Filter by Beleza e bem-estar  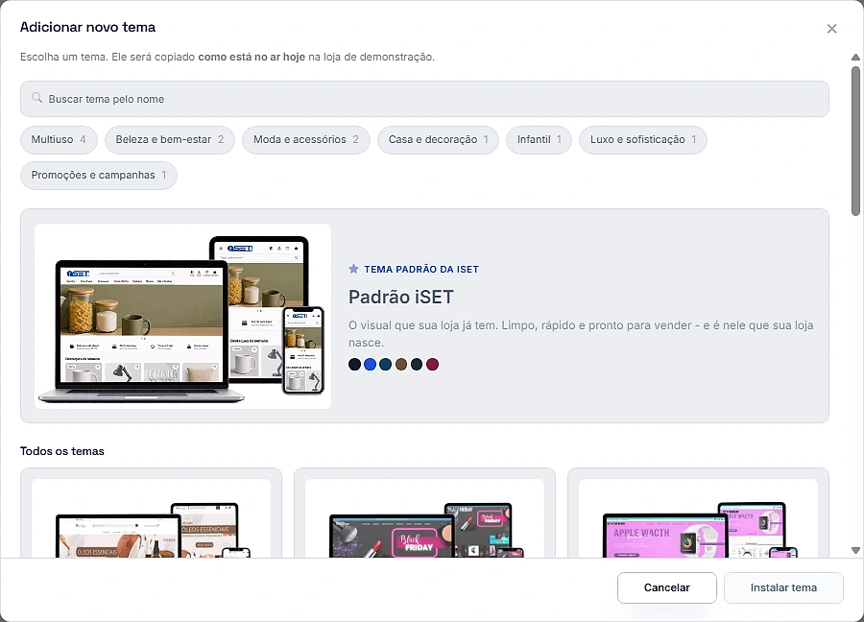click(x=170, y=140)
